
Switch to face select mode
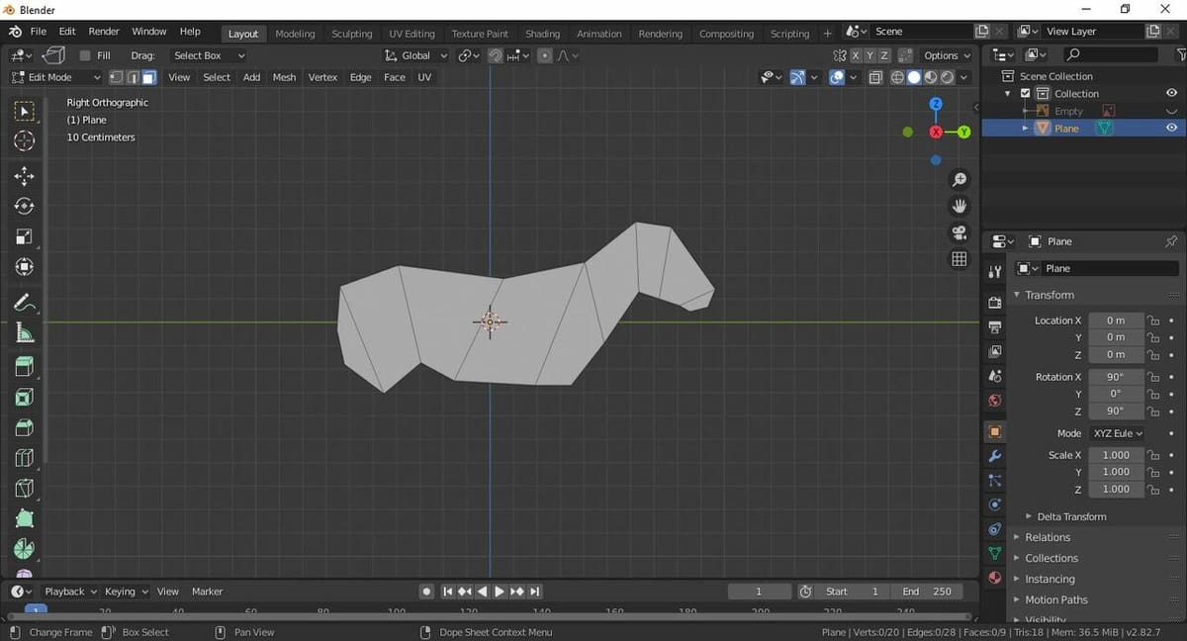pos(148,77)
